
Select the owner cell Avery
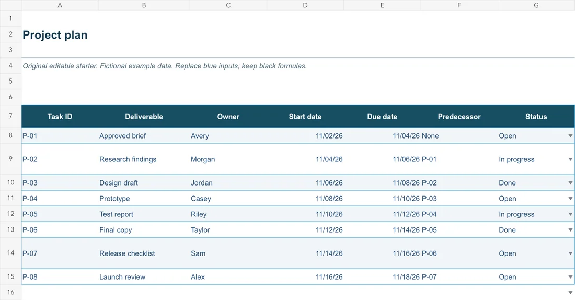pyautogui.click(x=228, y=136)
